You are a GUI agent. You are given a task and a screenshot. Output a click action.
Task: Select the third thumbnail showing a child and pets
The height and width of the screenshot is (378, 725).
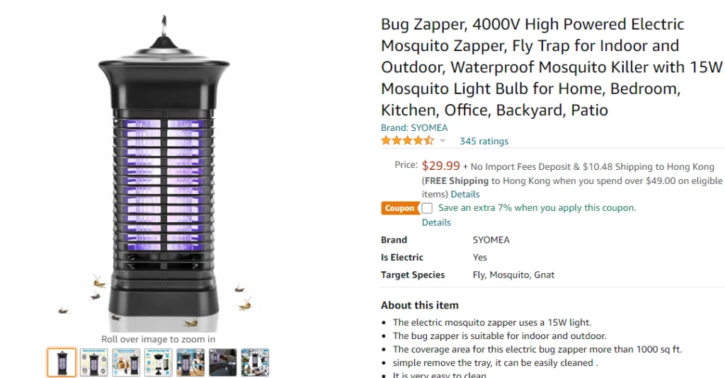pos(126,362)
